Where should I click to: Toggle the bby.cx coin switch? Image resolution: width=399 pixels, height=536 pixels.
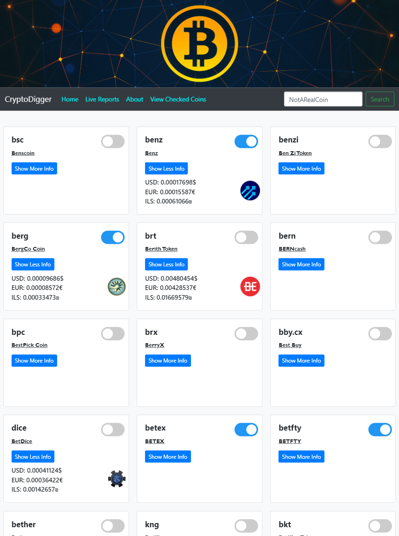tap(380, 333)
